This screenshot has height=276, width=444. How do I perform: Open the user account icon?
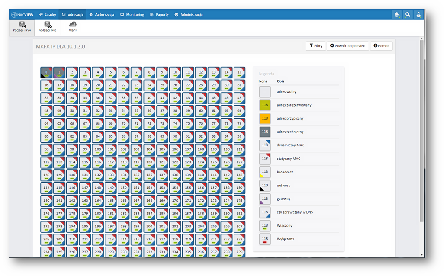pos(418,15)
